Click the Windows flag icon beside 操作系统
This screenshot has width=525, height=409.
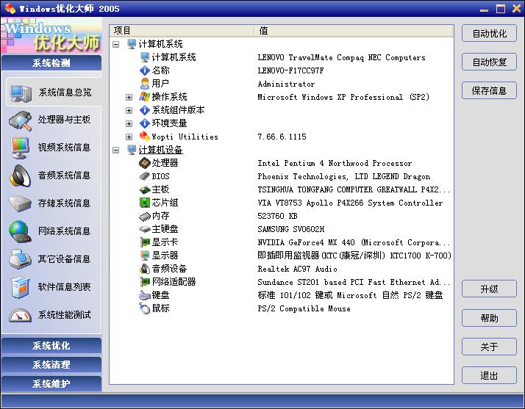[145, 97]
